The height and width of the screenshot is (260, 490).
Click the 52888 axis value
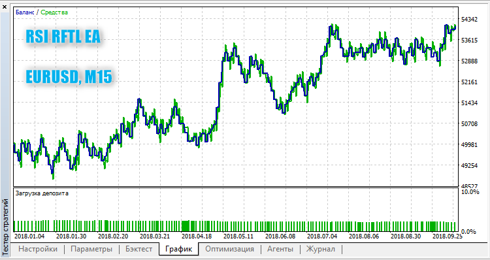point(469,61)
